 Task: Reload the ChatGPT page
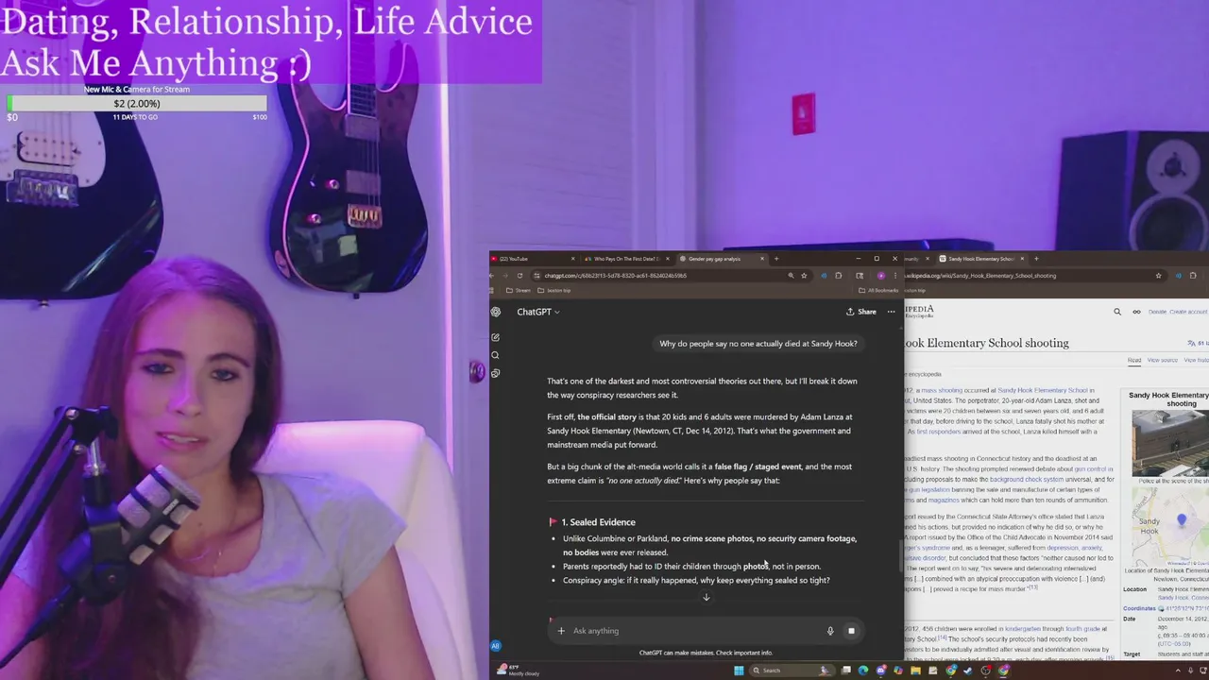coord(519,276)
